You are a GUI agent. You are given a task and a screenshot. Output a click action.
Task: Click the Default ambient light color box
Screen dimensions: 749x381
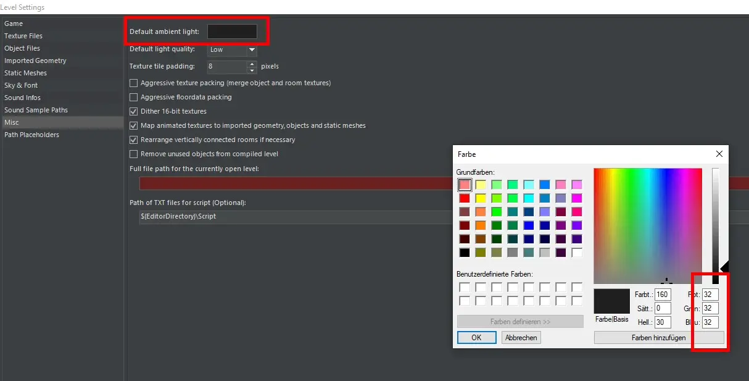pyautogui.click(x=232, y=31)
